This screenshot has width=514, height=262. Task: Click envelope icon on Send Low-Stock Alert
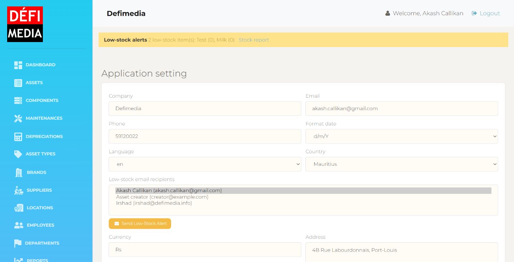click(x=117, y=224)
